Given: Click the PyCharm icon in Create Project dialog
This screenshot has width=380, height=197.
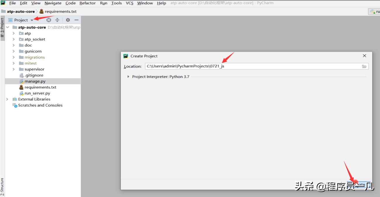Looking at the screenshot, I should click(x=126, y=56).
